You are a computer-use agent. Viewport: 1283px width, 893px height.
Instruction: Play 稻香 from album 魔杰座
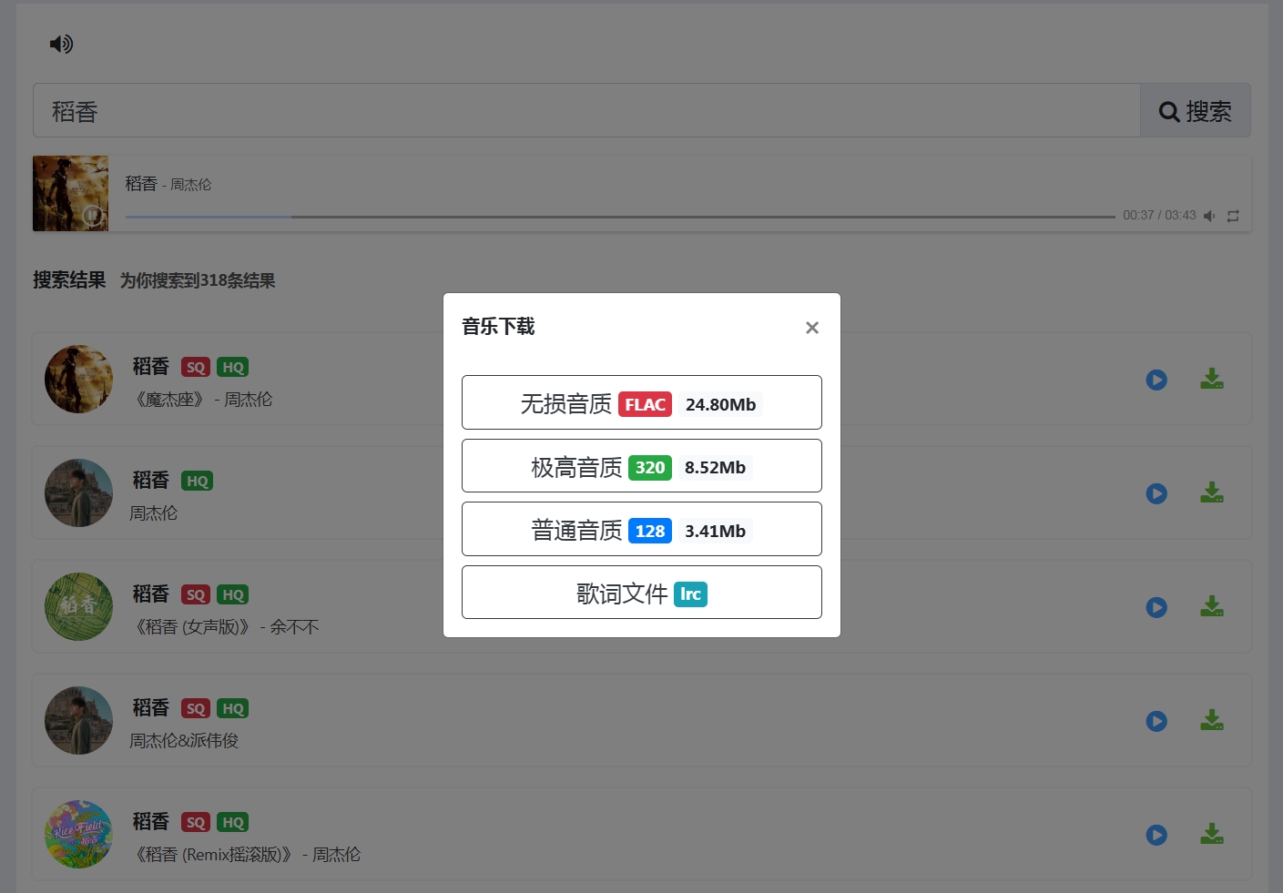[1156, 380]
